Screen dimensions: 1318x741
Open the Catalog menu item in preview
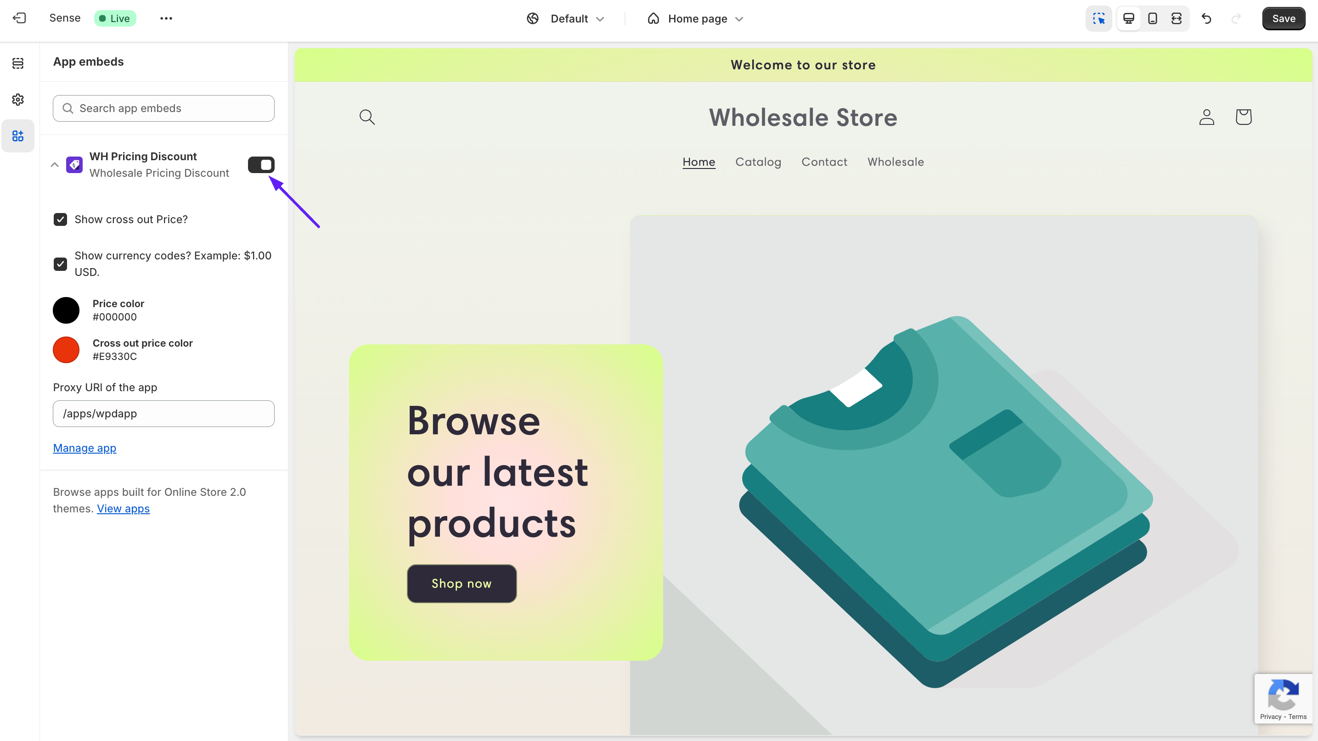[x=758, y=162]
